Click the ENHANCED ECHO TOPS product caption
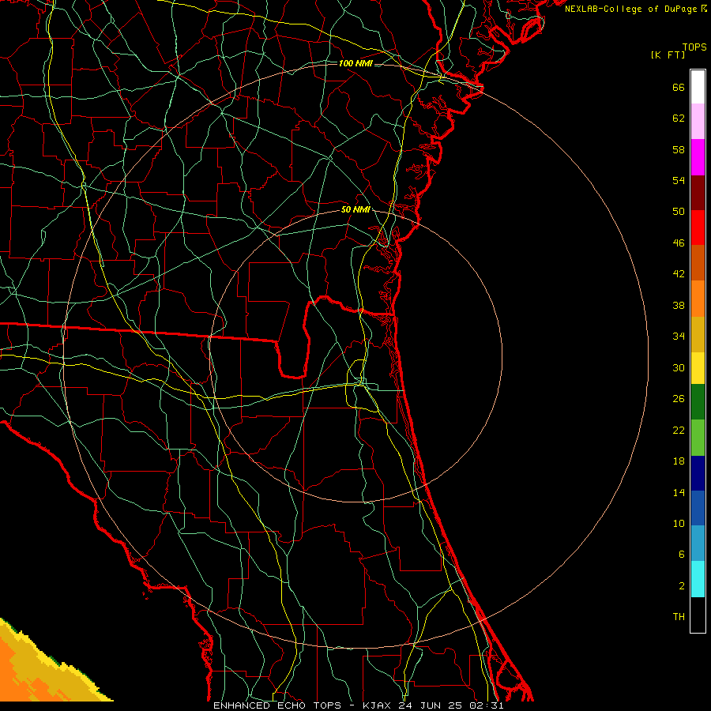This screenshot has width=711, height=711. [x=277, y=705]
